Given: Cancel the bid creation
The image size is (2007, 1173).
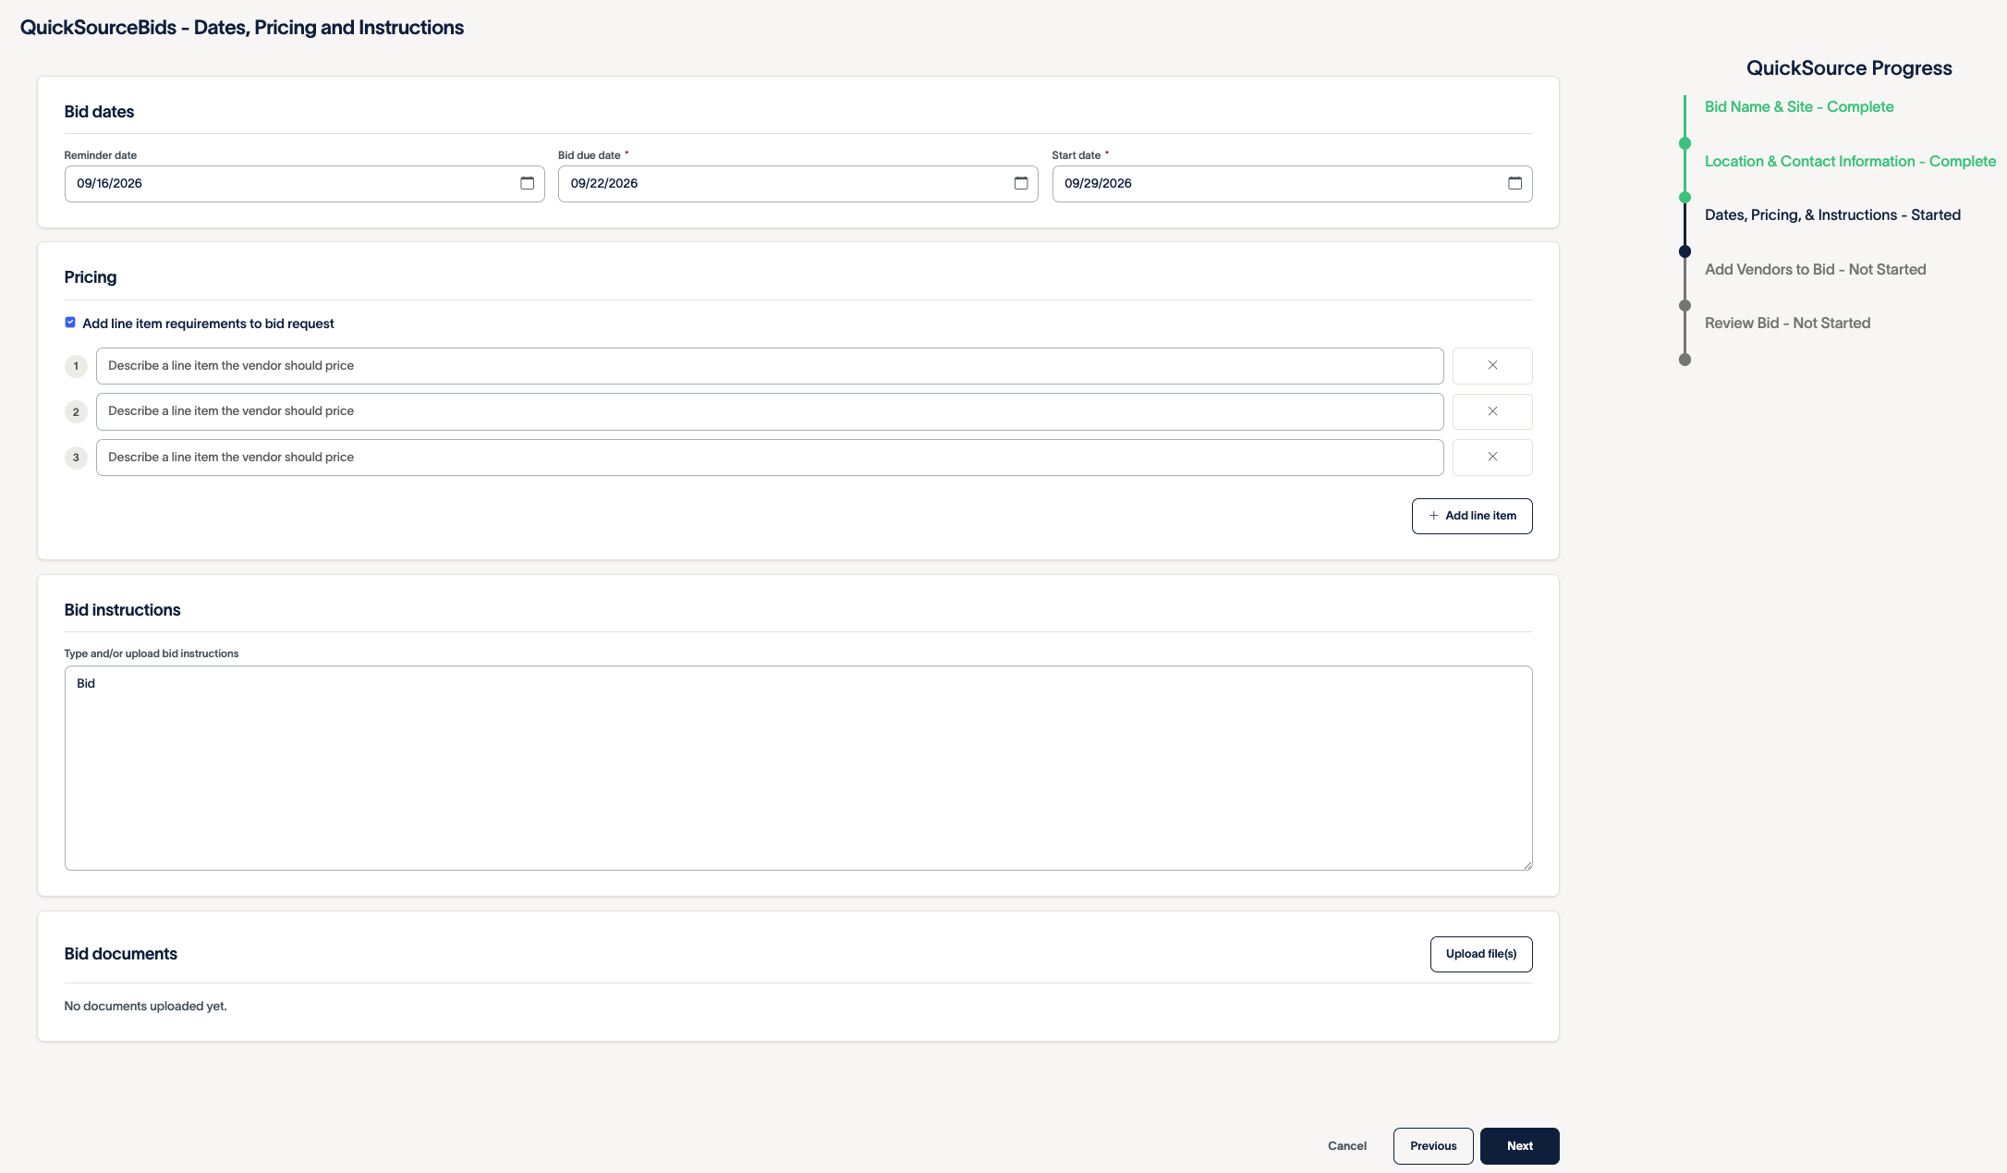Looking at the screenshot, I should (x=1347, y=1146).
